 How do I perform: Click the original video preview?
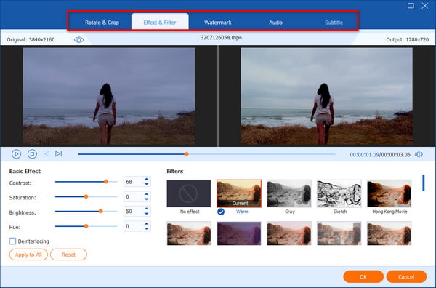point(109,96)
